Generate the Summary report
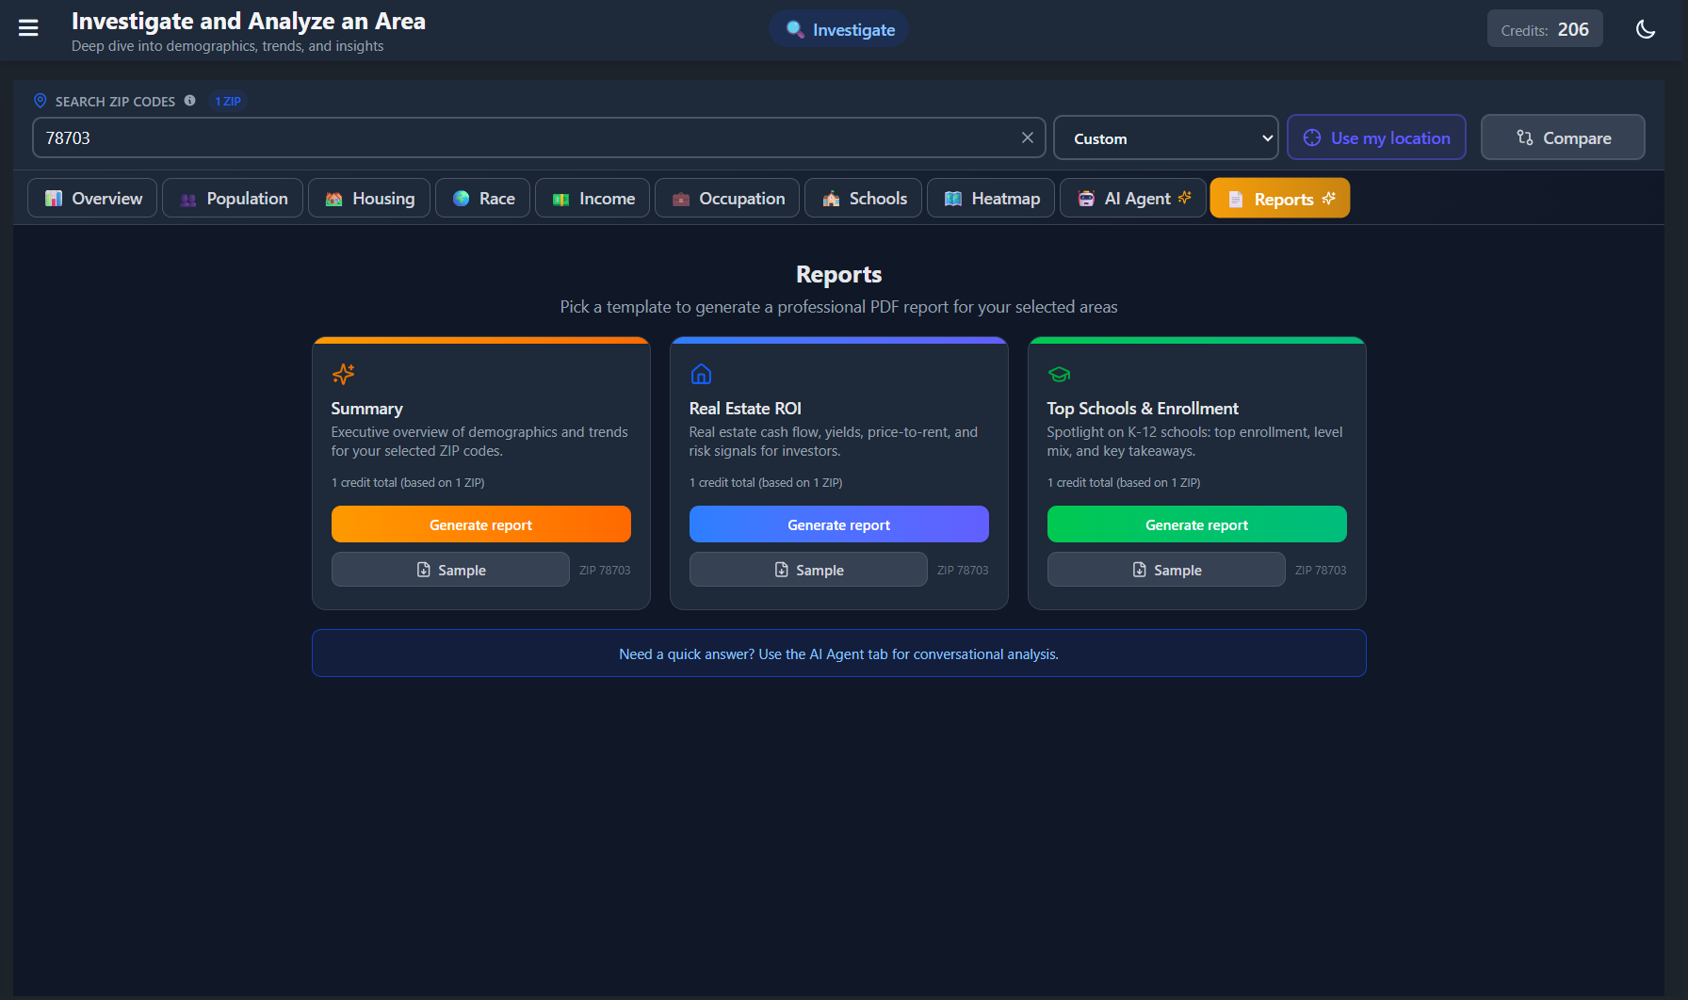1688x1000 pixels. (480, 524)
